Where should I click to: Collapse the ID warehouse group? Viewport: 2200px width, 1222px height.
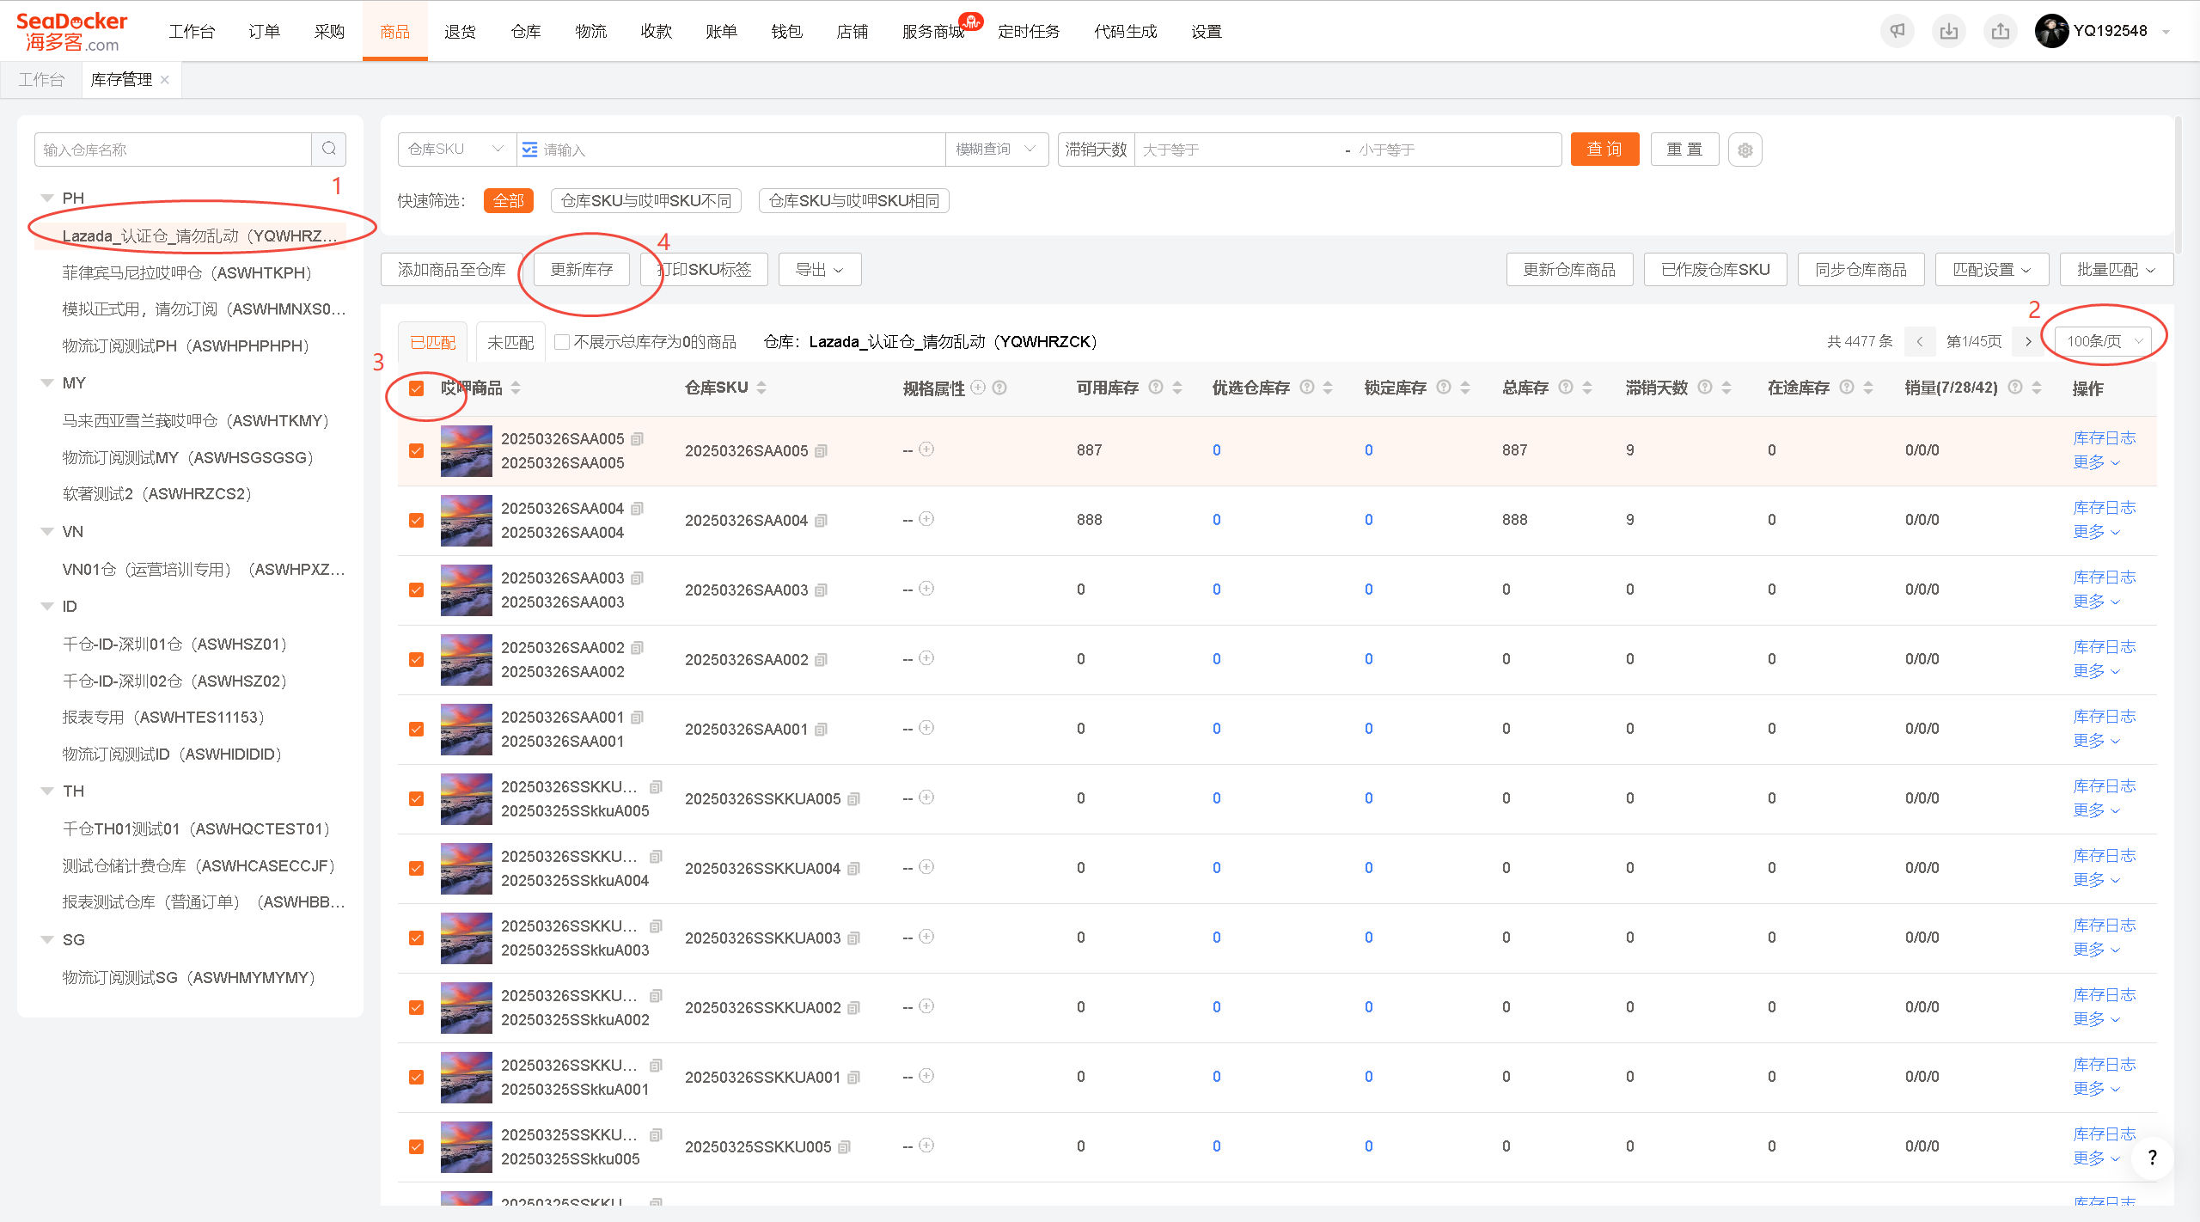(46, 607)
